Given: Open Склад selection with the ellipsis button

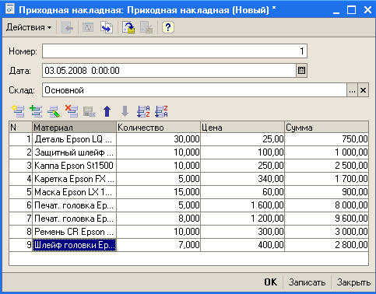Looking at the screenshot, I should [x=352, y=90].
